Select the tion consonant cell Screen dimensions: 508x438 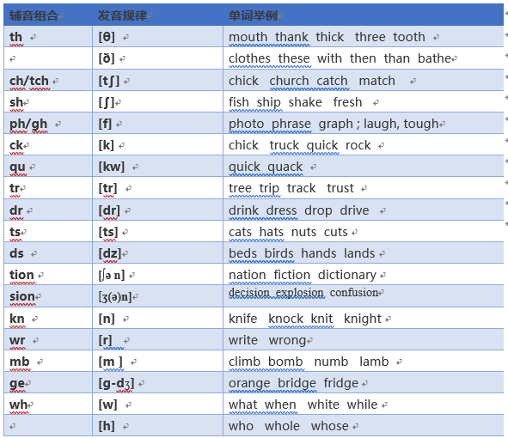tap(48, 275)
